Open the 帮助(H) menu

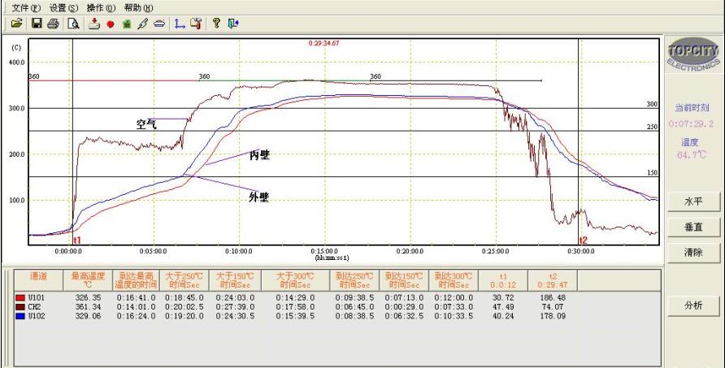pyautogui.click(x=138, y=7)
